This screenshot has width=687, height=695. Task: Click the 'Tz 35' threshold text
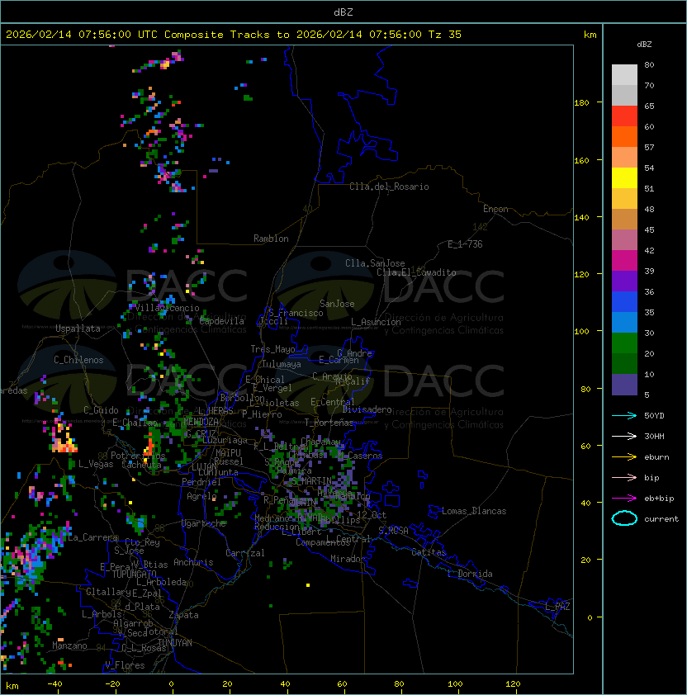pos(445,35)
